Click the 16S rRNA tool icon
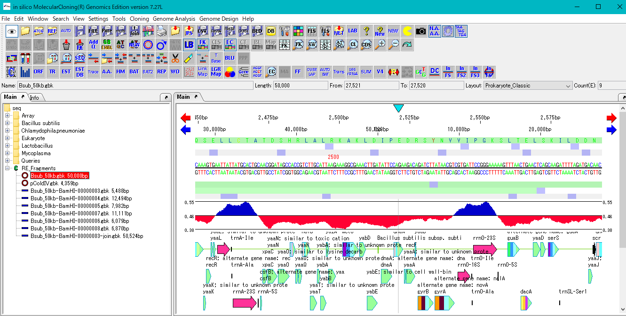Image resolution: width=626 pixels, height=316 pixels. point(353,72)
